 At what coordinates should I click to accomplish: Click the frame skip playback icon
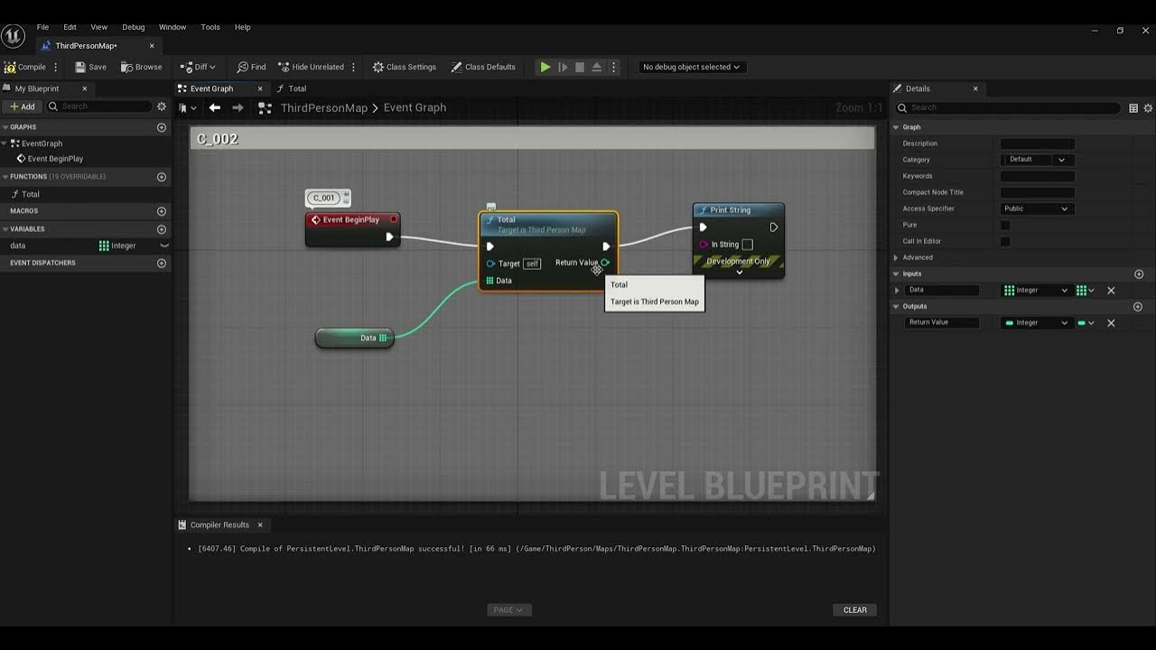click(563, 67)
